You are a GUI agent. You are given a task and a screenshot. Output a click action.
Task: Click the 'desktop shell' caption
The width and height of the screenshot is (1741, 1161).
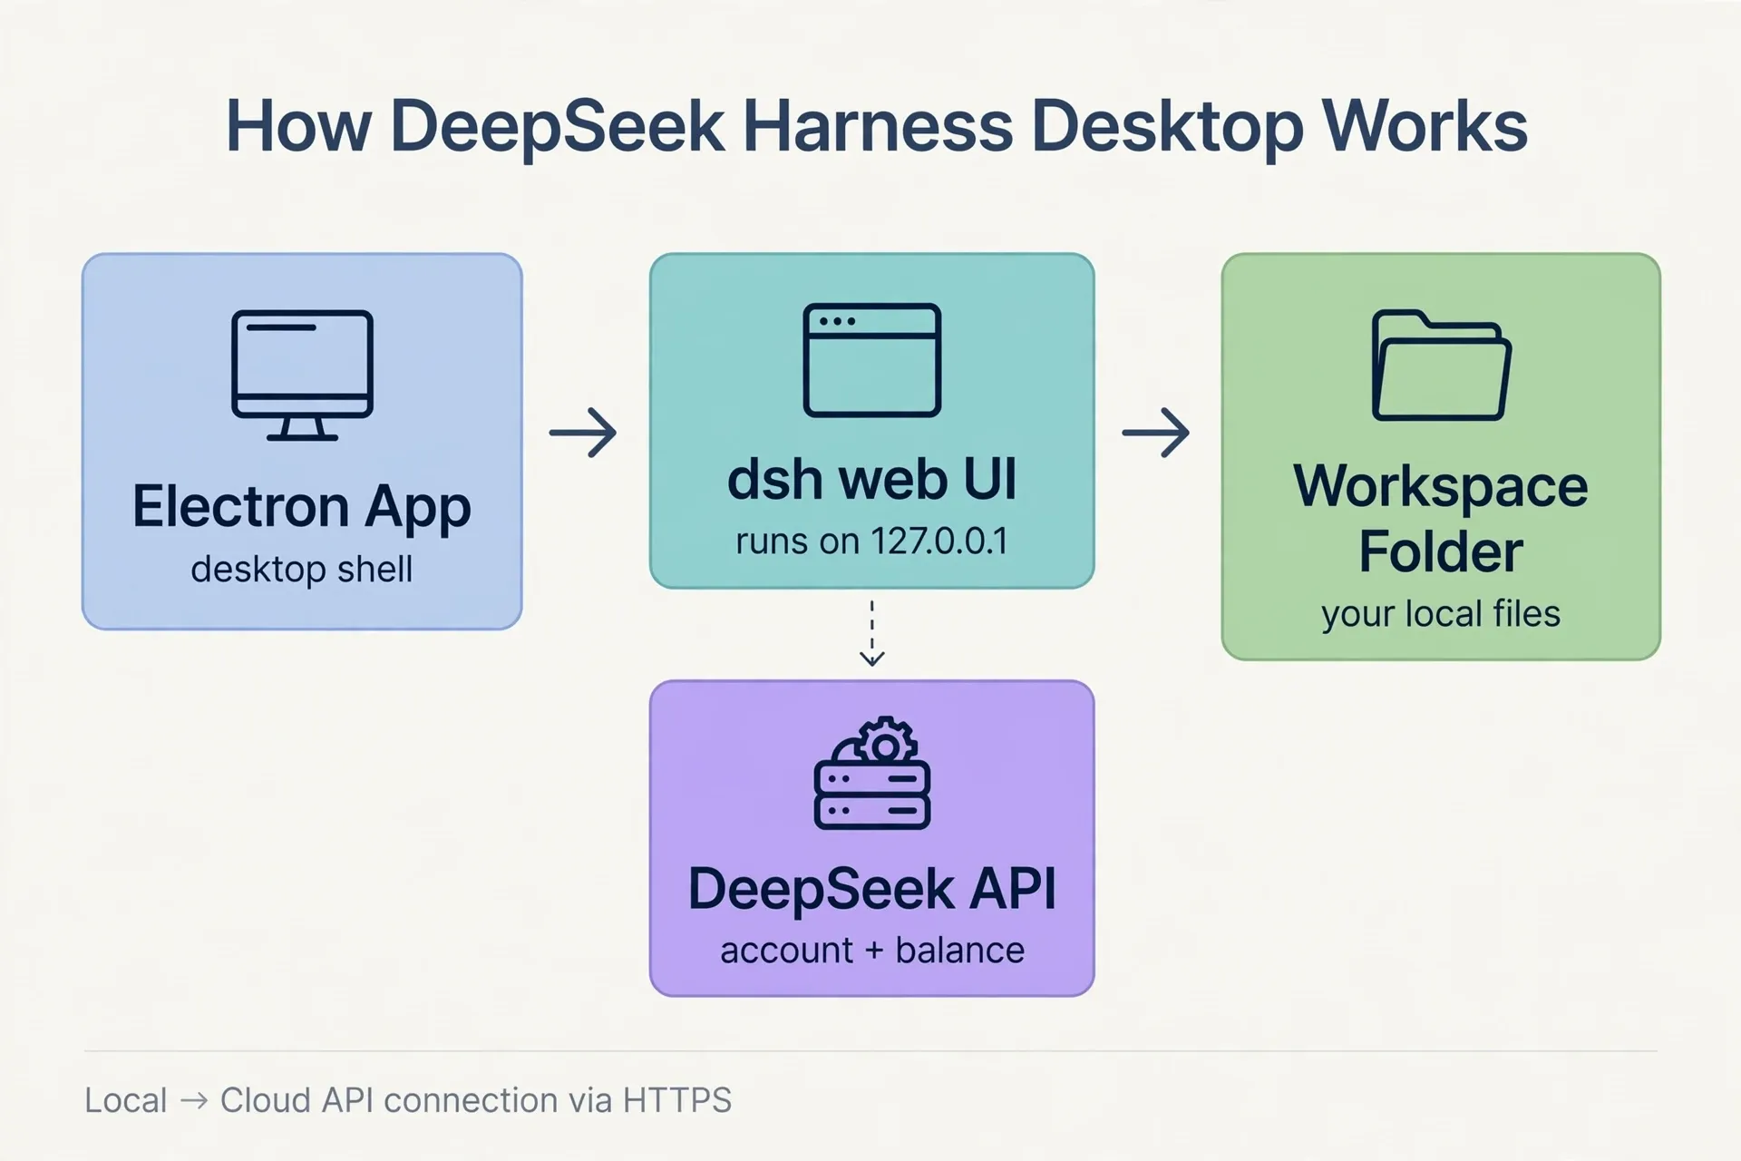click(x=302, y=570)
